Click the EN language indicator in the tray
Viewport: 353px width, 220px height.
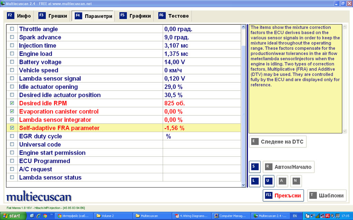(295, 216)
